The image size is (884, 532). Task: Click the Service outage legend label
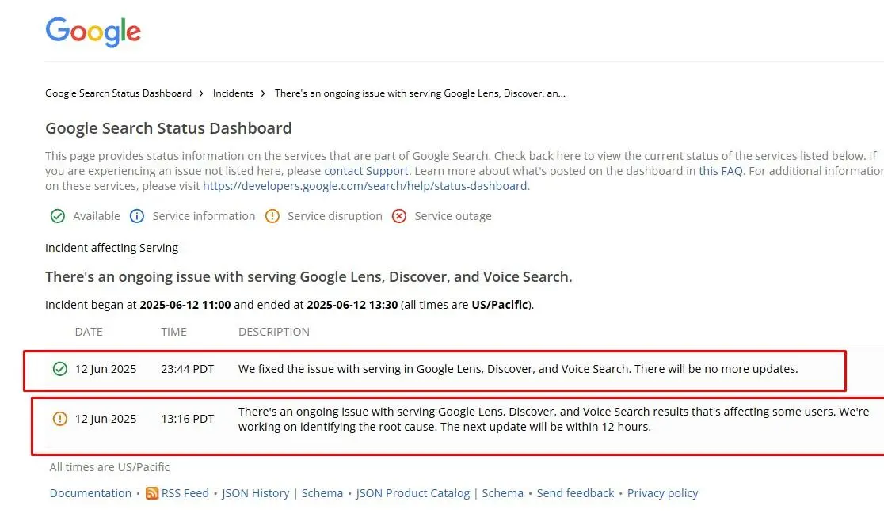(453, 216)
